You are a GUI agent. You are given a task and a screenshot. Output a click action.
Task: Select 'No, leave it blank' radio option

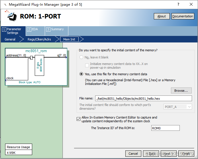click(x=81, y=57)
